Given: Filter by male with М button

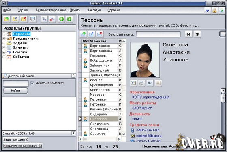Looking at the screenshot, I should tap(188, 34).
